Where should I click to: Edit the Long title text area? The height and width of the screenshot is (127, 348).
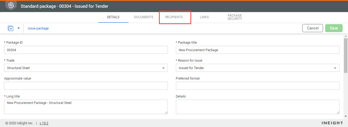click(86, 107)
